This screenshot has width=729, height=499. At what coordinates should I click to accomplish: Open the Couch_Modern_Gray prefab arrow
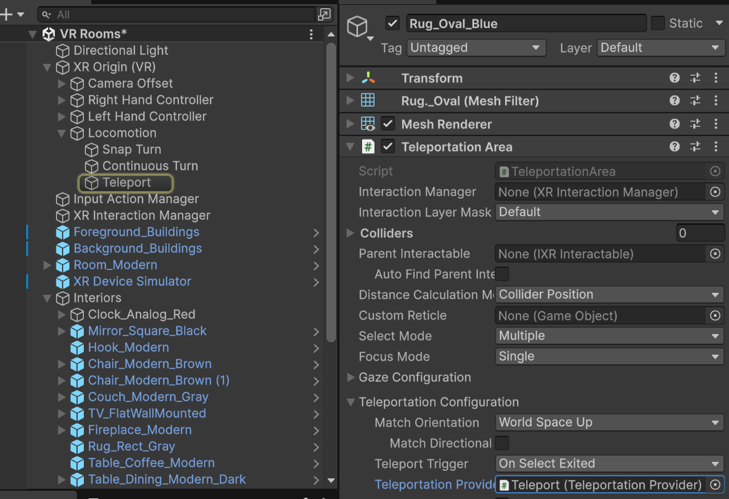316,397
